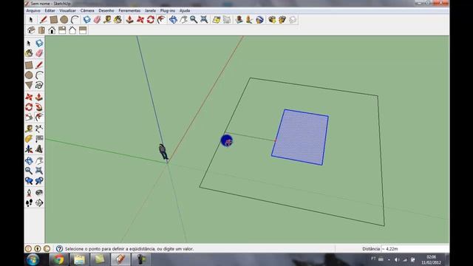Viewport: 473px width, 266px height.
Task: Click Make Component icon in top toolbar
Action: [87, 20]
